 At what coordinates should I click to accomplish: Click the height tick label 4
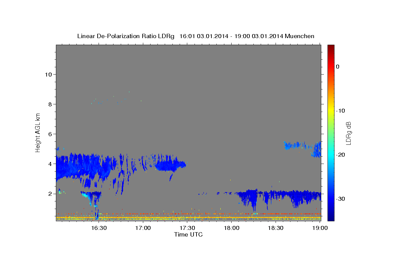[50, 164]
